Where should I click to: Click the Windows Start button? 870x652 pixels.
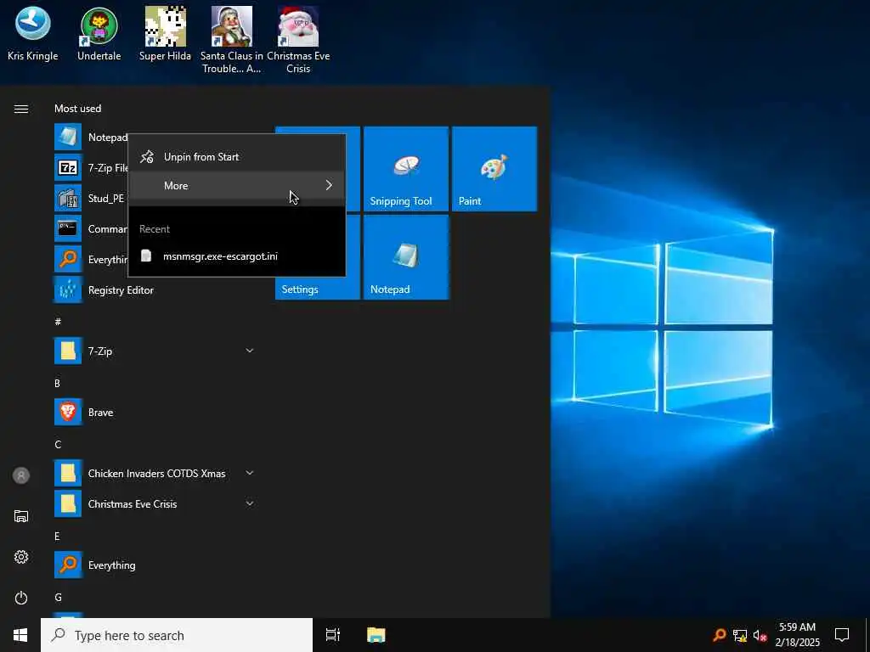coord(20,635)
